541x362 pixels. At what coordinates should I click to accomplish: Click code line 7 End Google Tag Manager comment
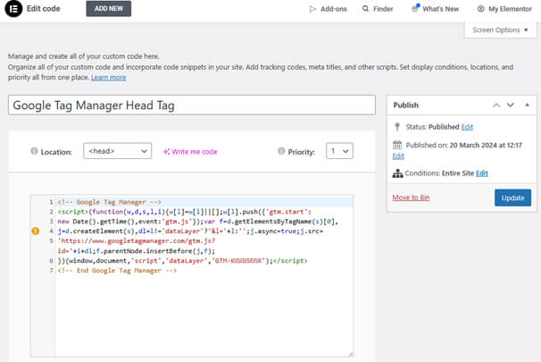pyautogui.click(x=117, y=271)
